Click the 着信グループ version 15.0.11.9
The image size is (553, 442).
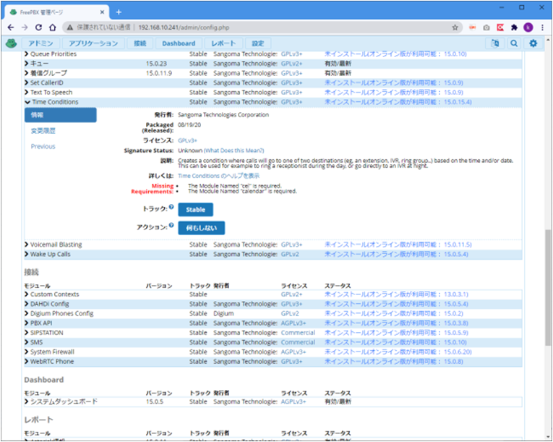159,73
